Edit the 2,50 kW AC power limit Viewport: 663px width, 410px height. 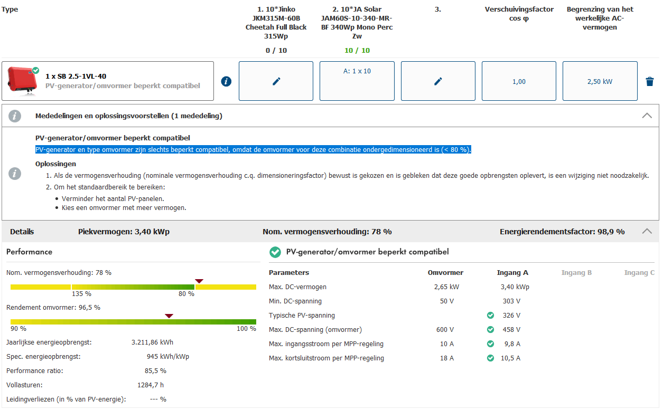pos(600,81)
